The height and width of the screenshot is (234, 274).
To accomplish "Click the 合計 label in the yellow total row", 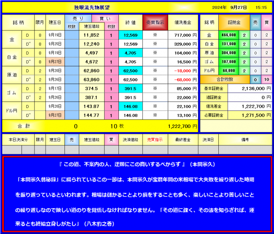I will (x=24, y=126).
